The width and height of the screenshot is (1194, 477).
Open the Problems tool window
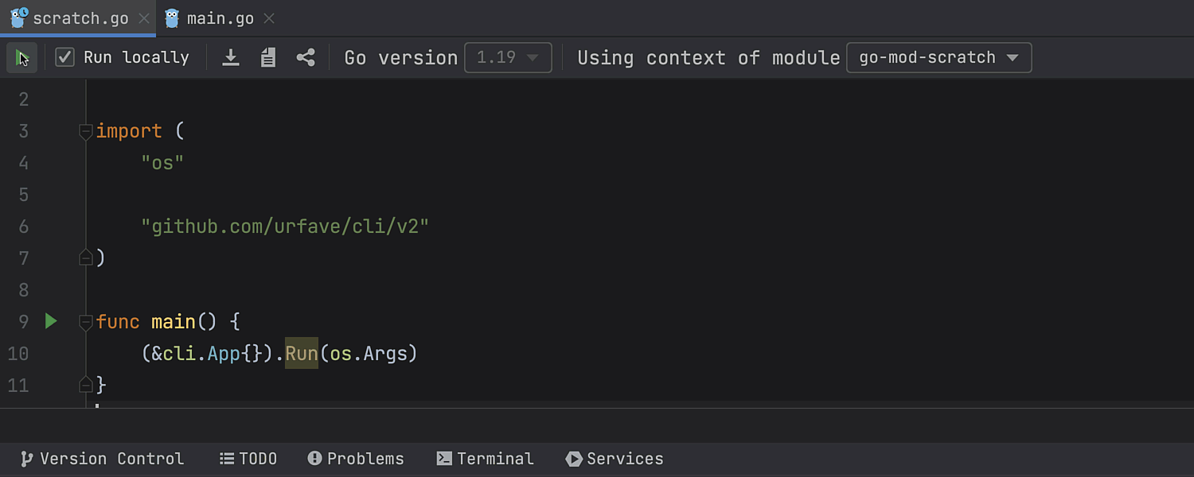[x=356, y=459]
